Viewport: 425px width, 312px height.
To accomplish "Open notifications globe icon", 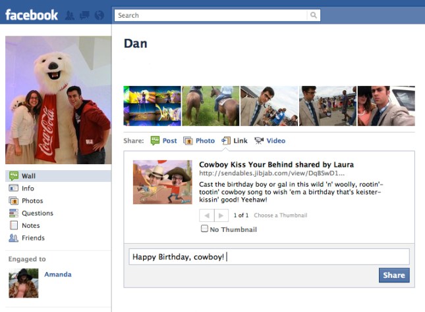I will [99, 15].
